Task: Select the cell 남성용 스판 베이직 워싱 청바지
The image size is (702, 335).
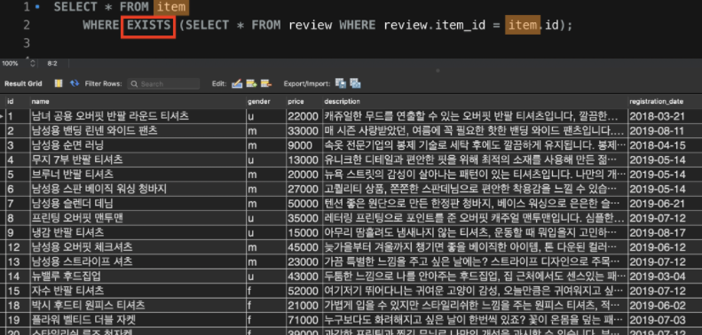Action: pos(138,188)
